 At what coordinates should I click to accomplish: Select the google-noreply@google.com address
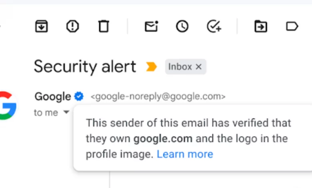tap(158, 96)
